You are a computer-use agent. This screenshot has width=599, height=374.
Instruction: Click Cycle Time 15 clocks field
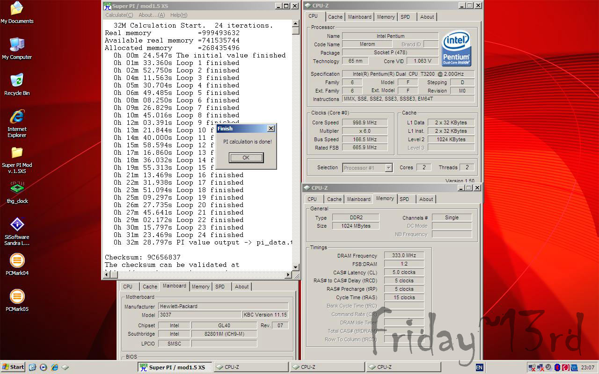404,297
